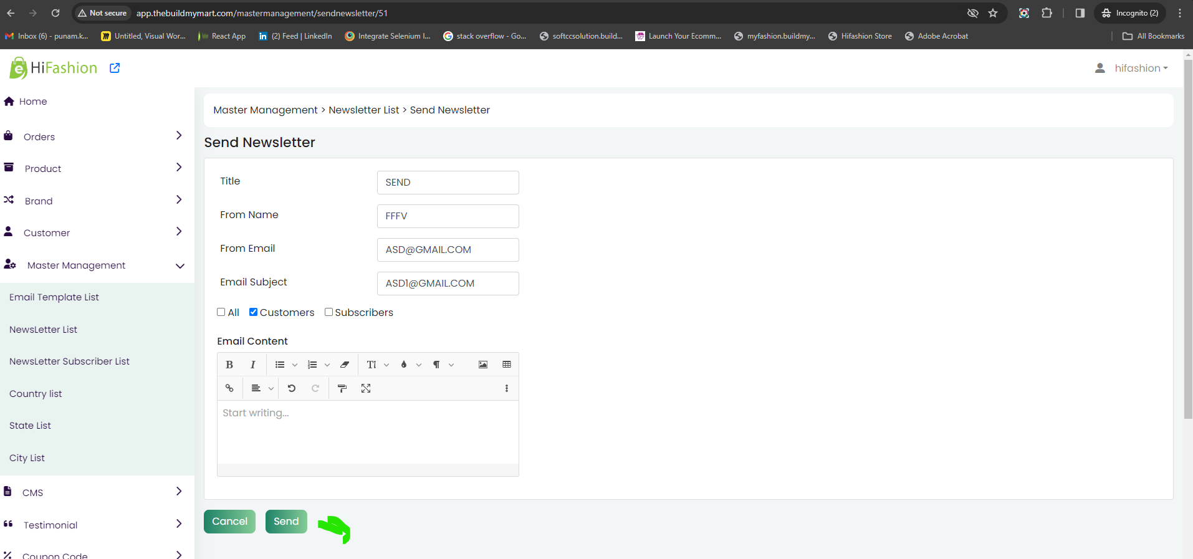Screen dimensions: 1193x559
Task: Insert a bulleted list
Action: tap(280, 365)
